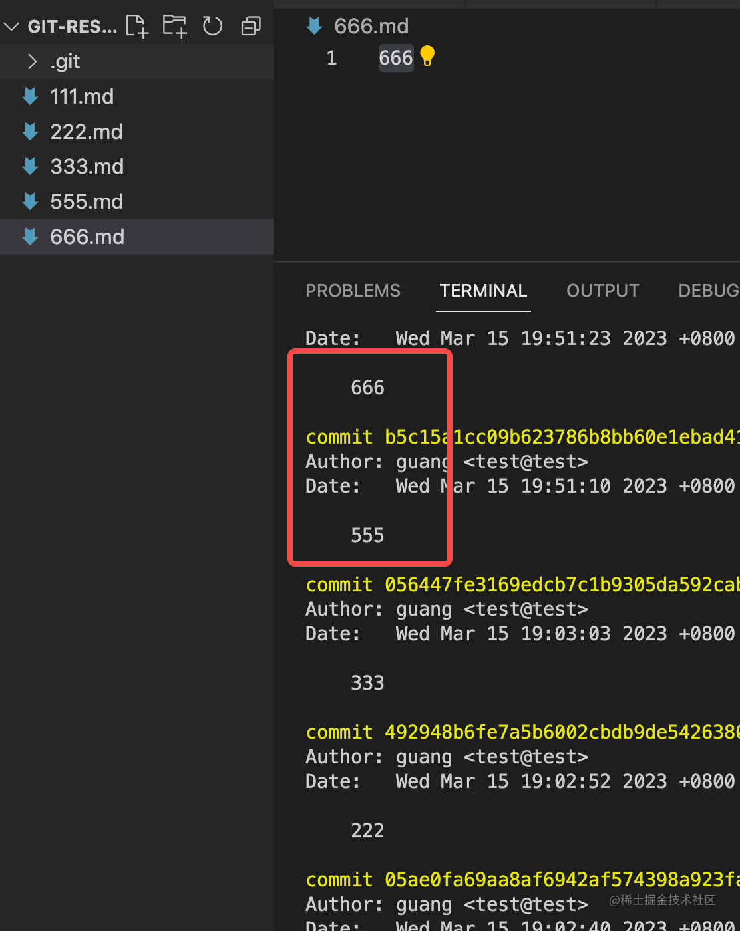Switch to the PROBLEMS panel
Viewport: 740px width, 931px height.
353,291
